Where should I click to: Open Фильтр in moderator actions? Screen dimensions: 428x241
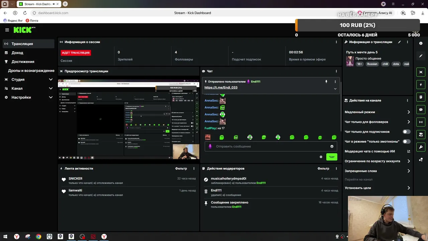323,168
